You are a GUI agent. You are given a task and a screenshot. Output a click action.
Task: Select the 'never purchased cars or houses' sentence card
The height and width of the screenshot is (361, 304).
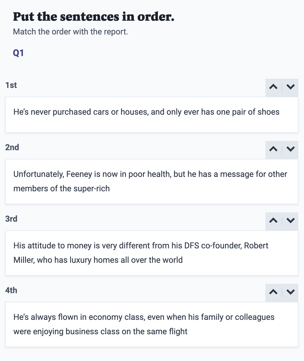click(x=151, y=115)
